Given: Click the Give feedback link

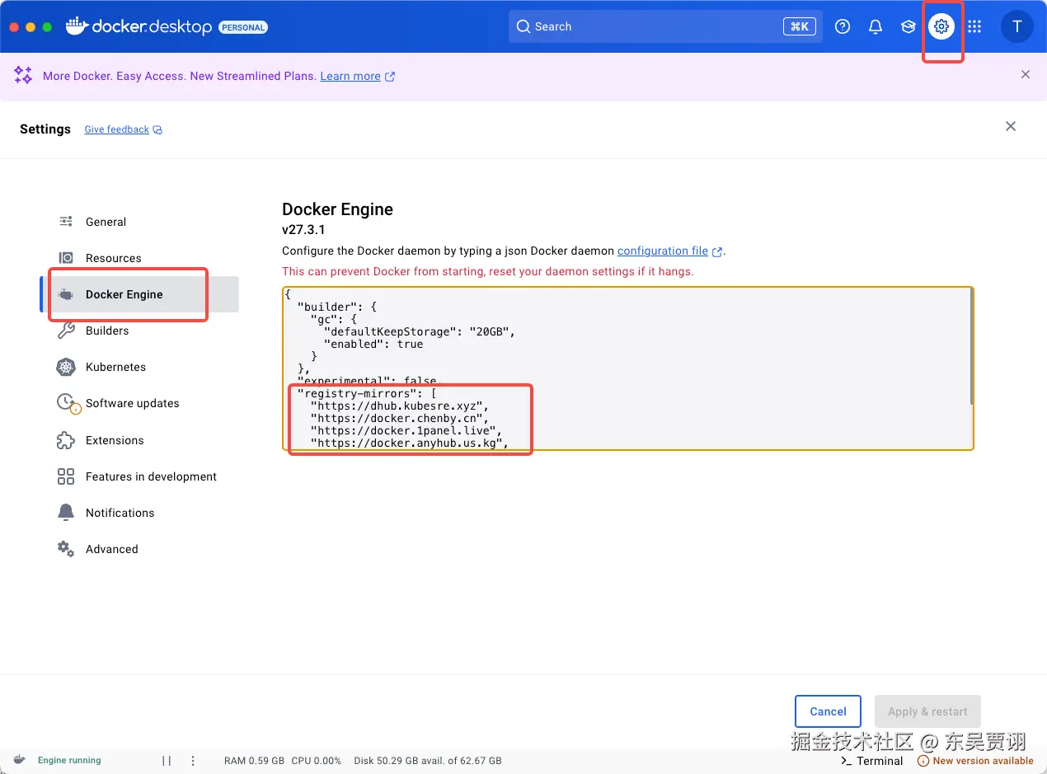Looking at the screenshot, I should 117,129.
